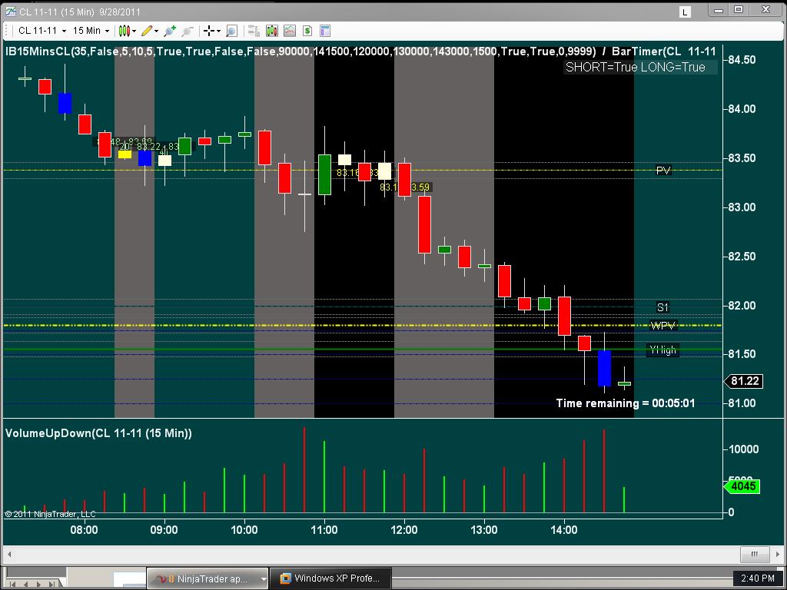This screenshot has width=787, height=590.
Task: Switch to NinjaTrader app taskbar button
Action: [208, 578]
